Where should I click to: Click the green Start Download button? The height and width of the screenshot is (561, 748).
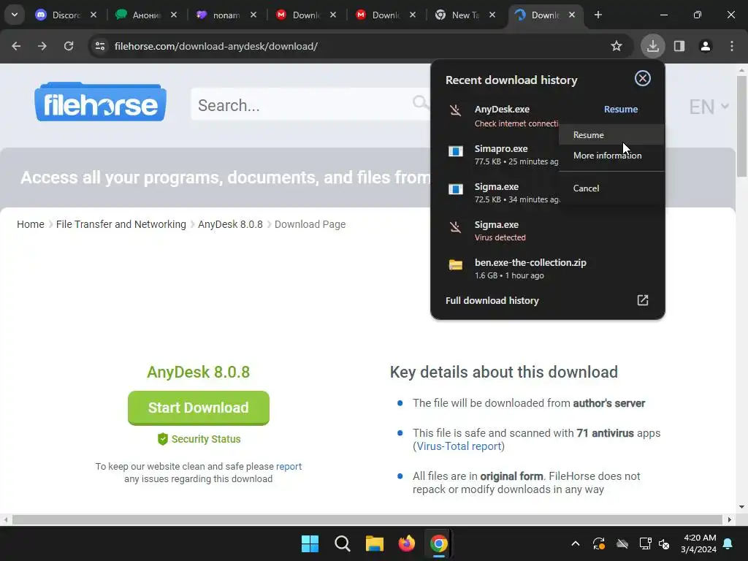point(199,408)
